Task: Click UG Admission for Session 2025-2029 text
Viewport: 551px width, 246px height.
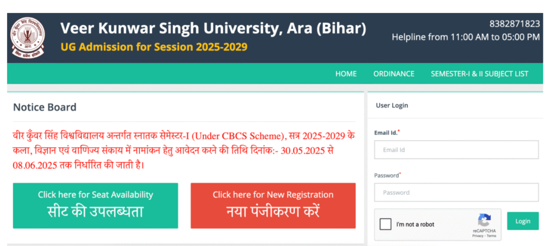Action: pos(154,47)
